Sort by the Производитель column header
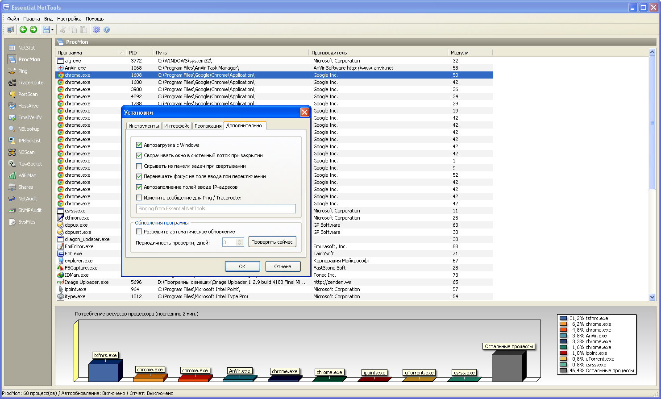Viewport: 661px width, 399px height. pos(378,53)
